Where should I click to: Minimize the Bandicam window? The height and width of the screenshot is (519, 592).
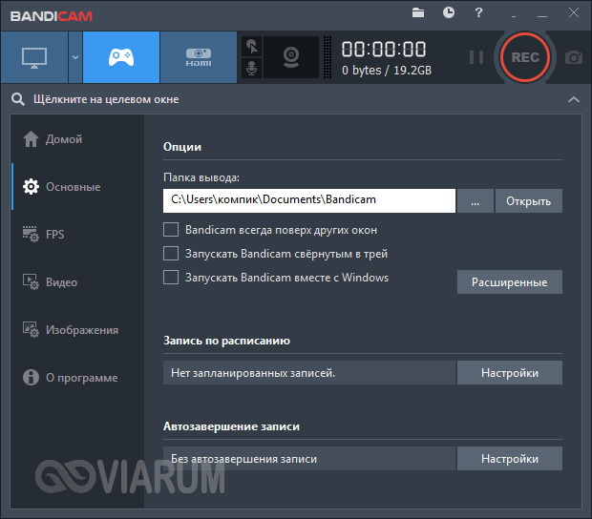[x=542, y=16]
